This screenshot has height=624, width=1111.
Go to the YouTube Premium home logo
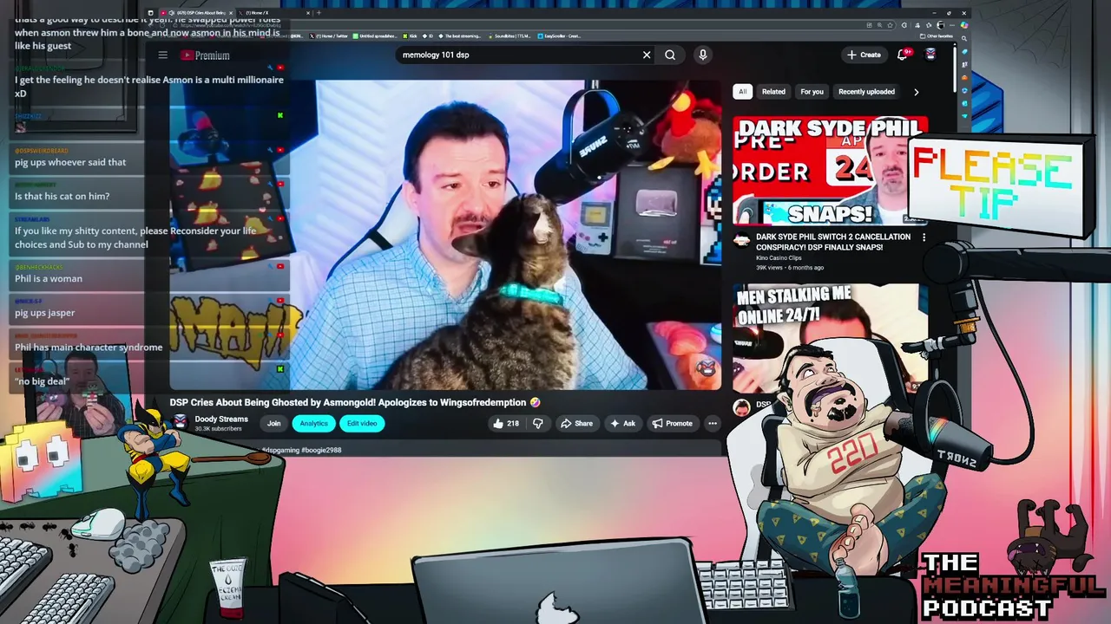[x=205, y=55]
